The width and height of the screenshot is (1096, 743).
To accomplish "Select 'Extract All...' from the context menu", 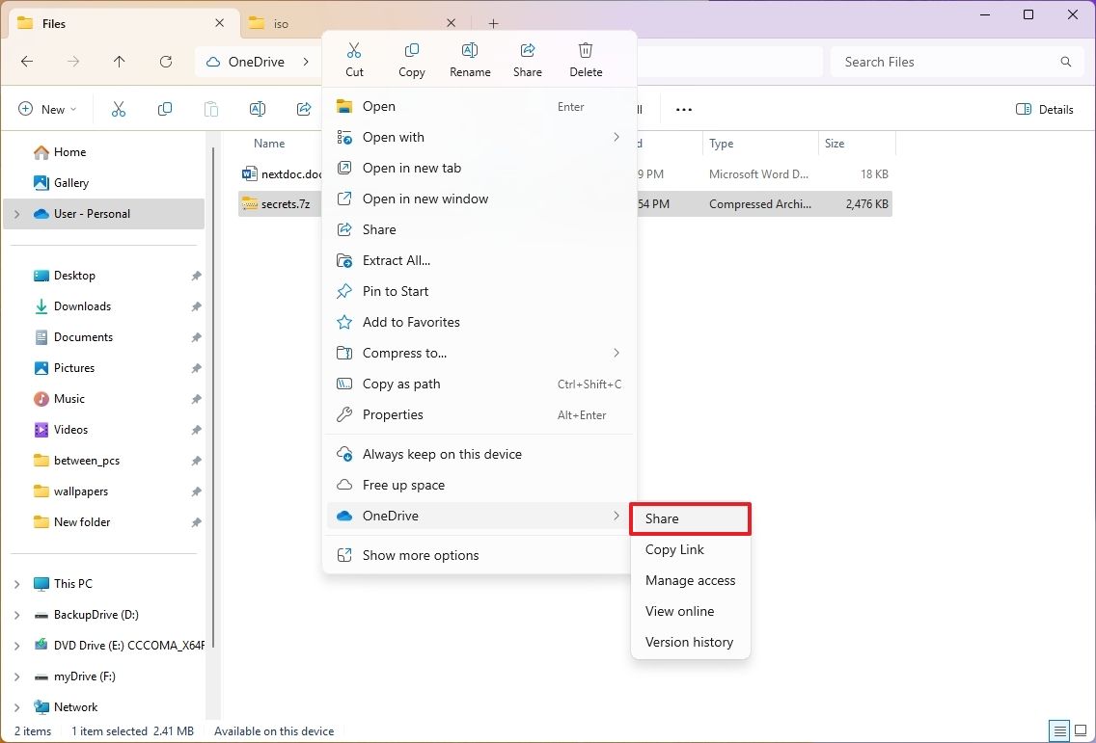I will pos(396,260).
